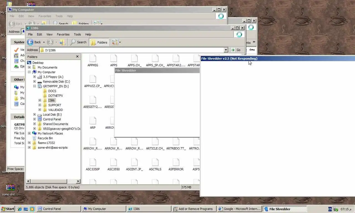Image resolution: width=355 pixels, height=213 pixels.
Task: Select the ASC3550 file
Action: click(x=114, y=164)
